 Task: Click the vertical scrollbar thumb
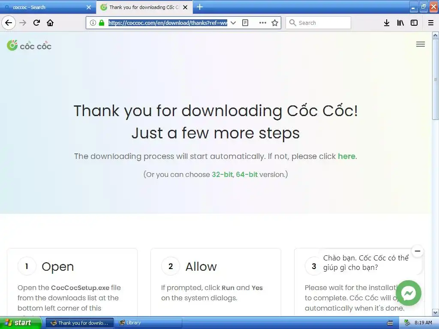pos(436,79)
